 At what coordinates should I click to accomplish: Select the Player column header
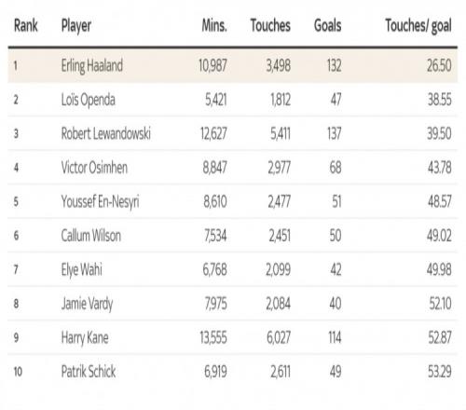point(76,26)
